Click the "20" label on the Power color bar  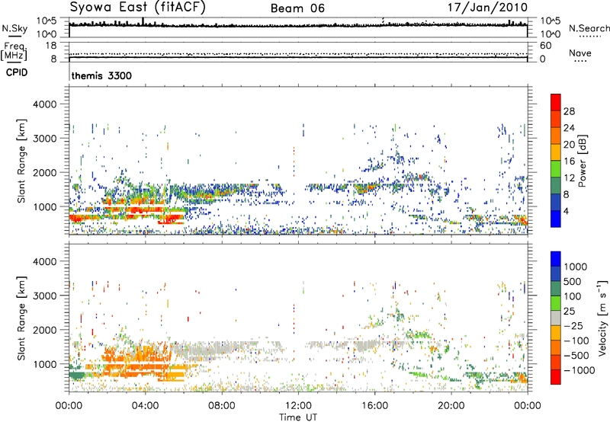(569, 145)
